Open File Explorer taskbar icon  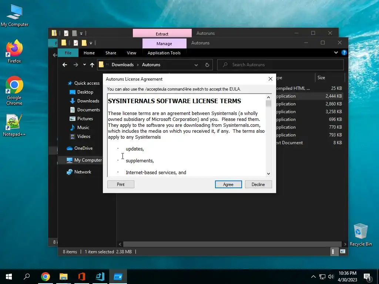click(x=64, y=277)
